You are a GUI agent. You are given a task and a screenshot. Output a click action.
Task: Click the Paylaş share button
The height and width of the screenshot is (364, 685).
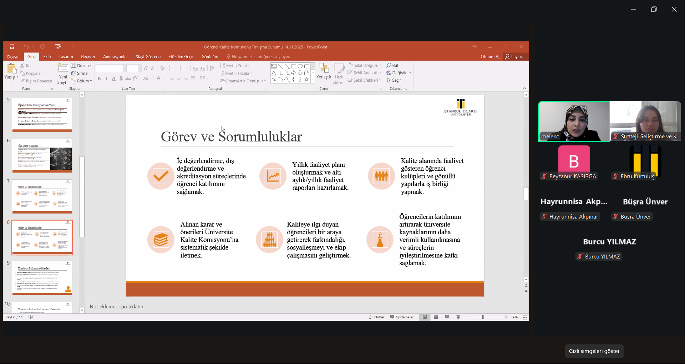pyautogui.click(x=513, y=57)
